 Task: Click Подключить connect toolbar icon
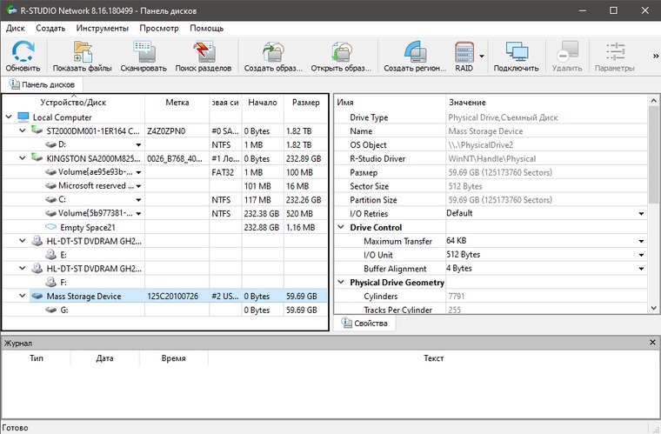(516, 56)
